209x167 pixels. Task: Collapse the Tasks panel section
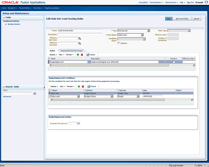pyautogui.click(x=4, y=17)
